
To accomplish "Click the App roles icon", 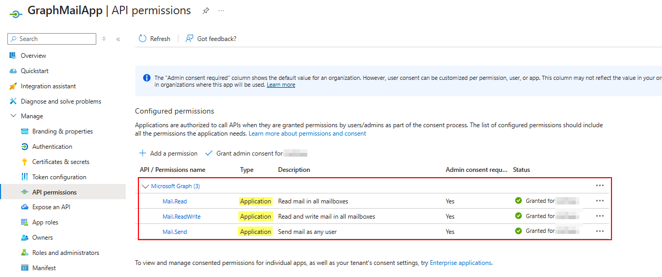I will tap(24, 222).
